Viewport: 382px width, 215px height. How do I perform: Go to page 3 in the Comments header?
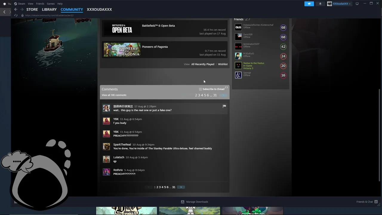[199, 95]
